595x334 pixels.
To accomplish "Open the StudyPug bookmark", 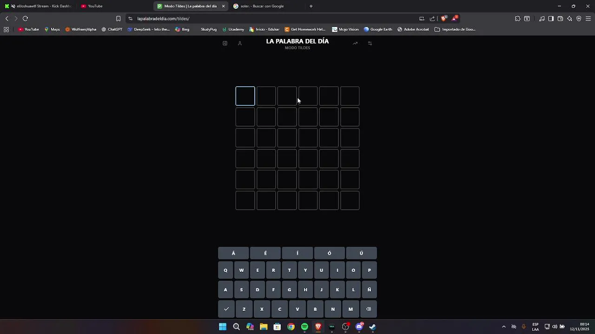I will click(209, 29).
